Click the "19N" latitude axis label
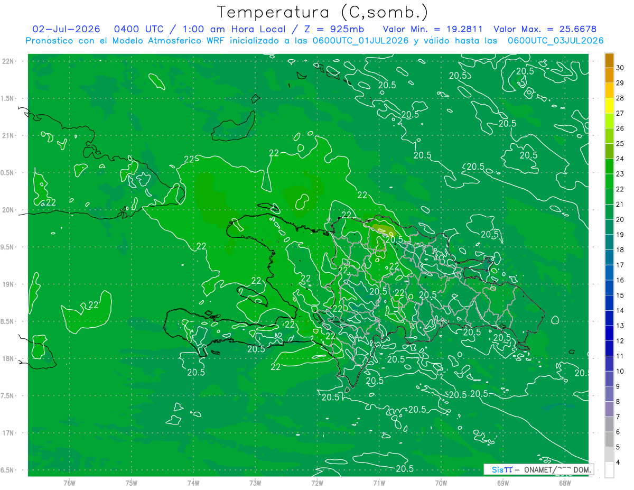Image resolution: width=634 pixels, height=490 pixels. coord(8,284)
